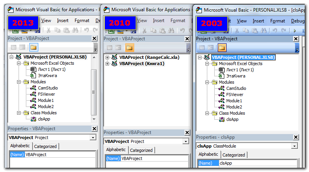Click Undo icon in 2003 window toolbar
309x172 pixels.
pos(275,31)
